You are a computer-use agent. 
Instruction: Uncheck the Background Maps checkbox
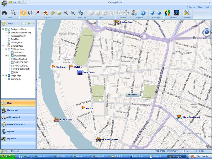point(6,29)
